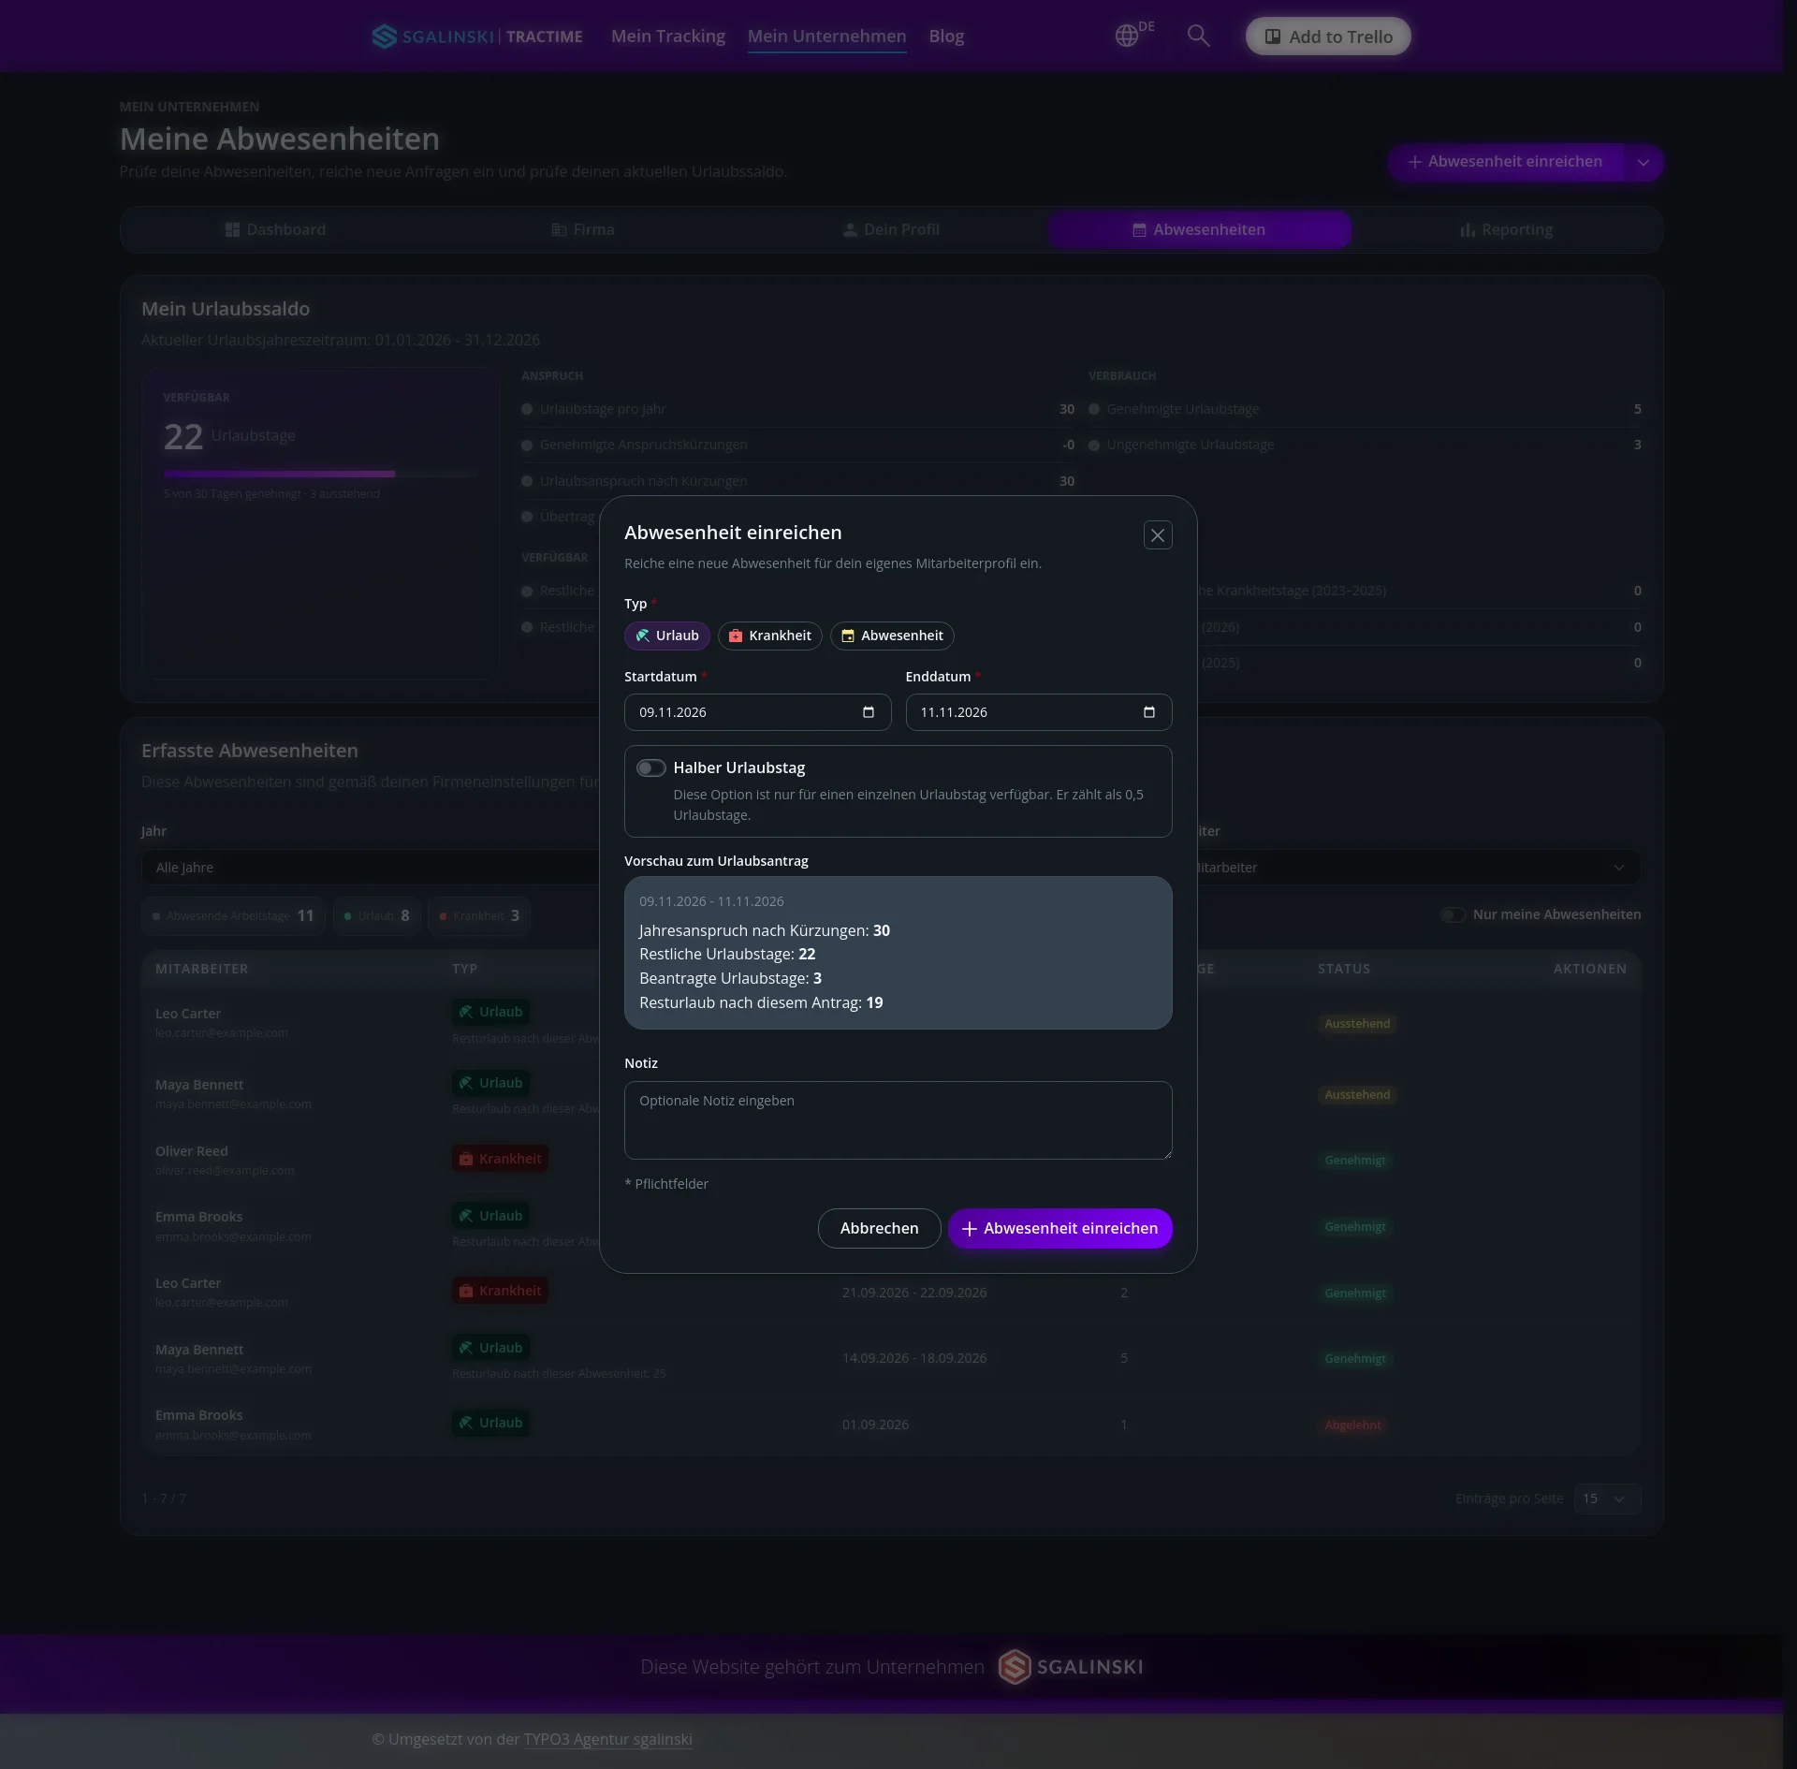Close the Abwesenheit einreichen dialog

1158,535
